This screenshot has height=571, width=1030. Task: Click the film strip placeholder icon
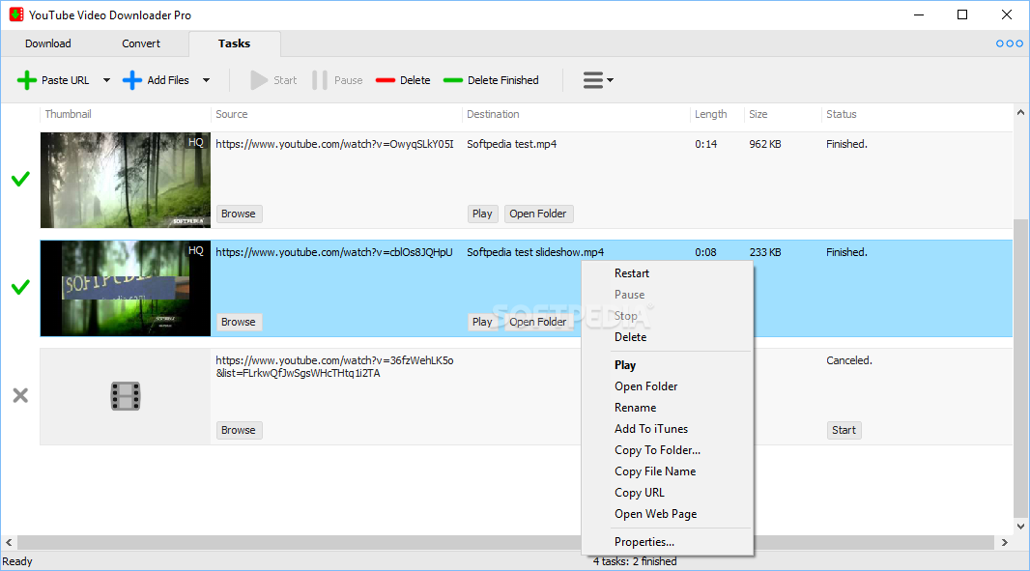pos(126,396)
